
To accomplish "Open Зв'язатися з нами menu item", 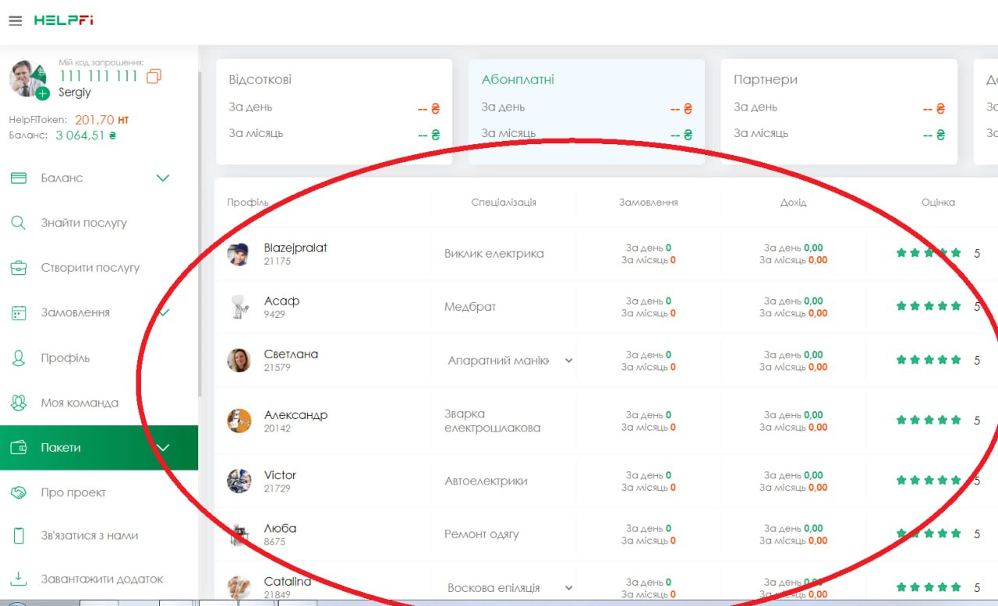I will tap(89, 536).
